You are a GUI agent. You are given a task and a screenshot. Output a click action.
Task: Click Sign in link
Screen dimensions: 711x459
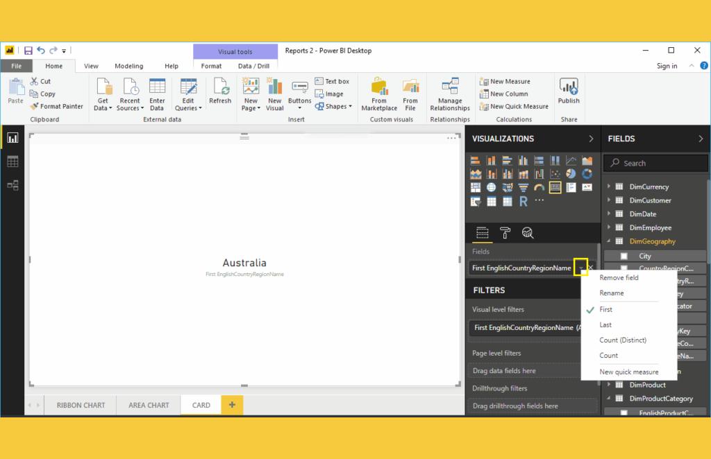[667, 66]
